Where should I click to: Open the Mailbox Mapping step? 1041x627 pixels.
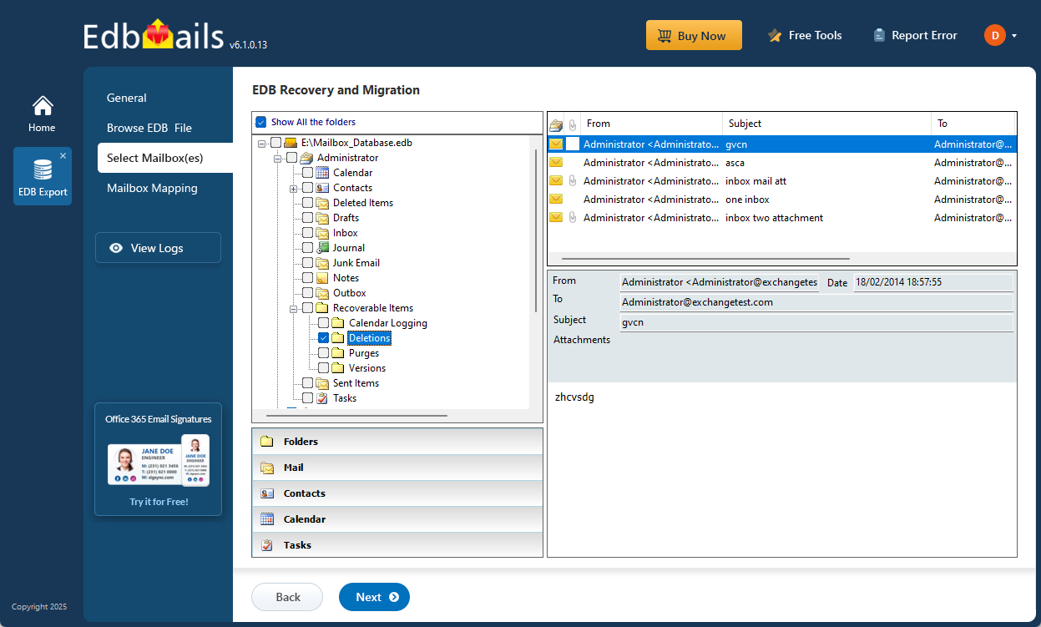pyautogui.click(x=152, y=188)
